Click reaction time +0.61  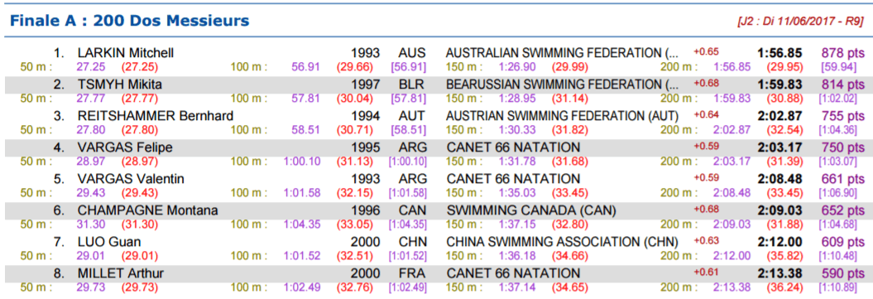pos(706,272)
